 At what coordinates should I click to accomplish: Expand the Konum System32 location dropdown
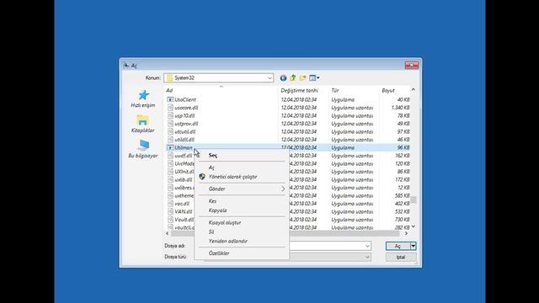pyautogui.click(x=269, y=78)
